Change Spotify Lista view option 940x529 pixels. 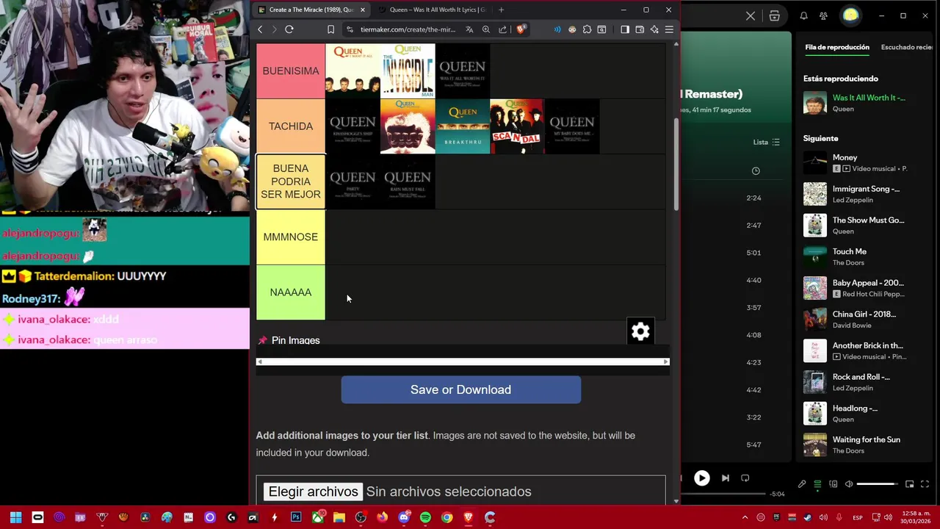[x=767, y=142]
